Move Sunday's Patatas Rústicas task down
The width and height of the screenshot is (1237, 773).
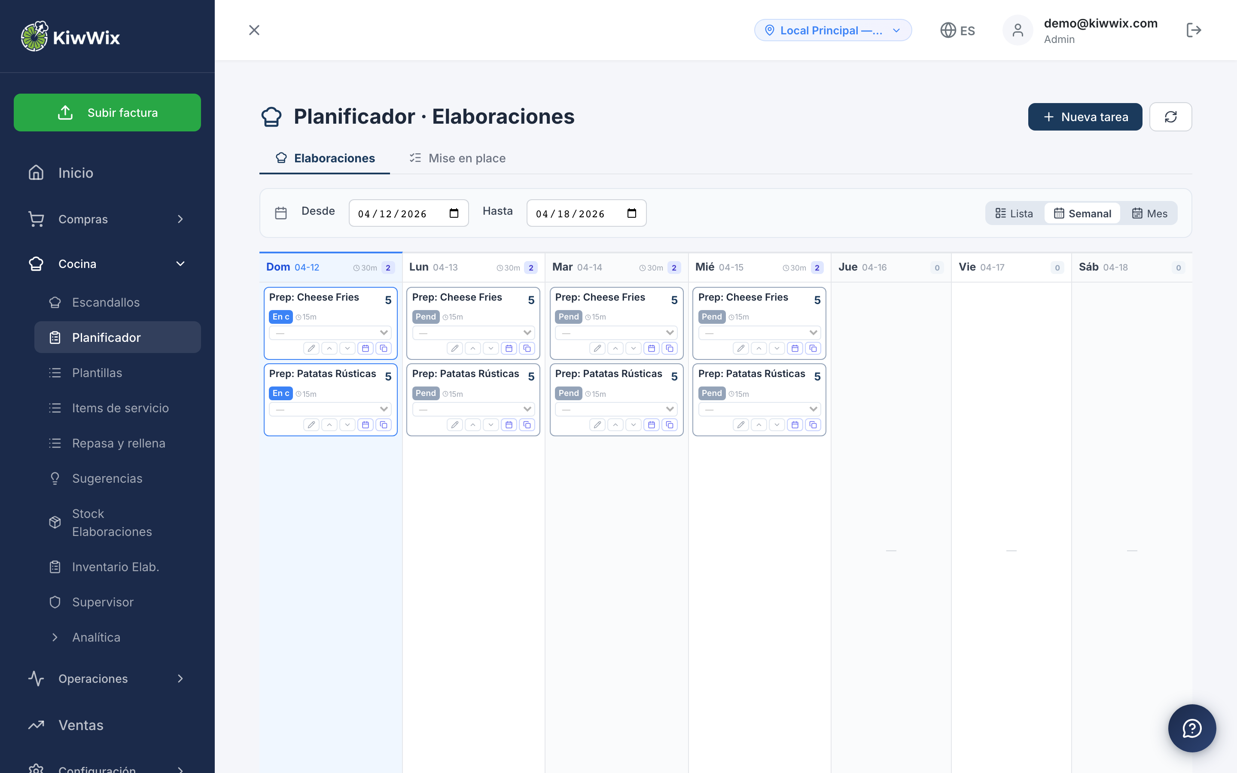click(347, 425)
